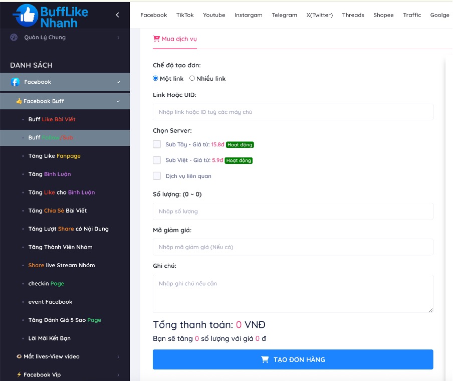Focus the Nhập số lượng quantity field

293,212
